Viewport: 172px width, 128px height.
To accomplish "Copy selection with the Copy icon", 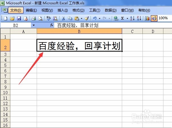I will coord(70,18).
